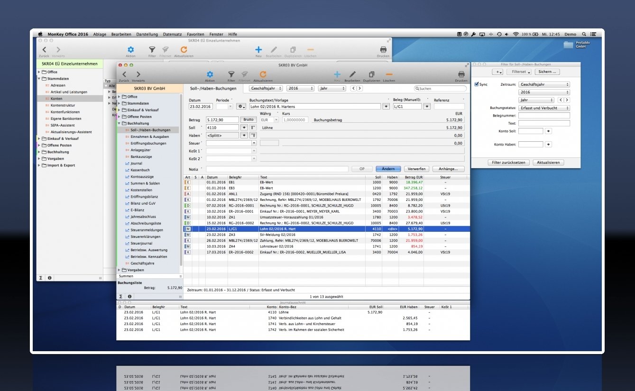Click the Aktion gear icon in SKR03 window
The height and width of the screenshot is (391, 635).
coord(210,74)
